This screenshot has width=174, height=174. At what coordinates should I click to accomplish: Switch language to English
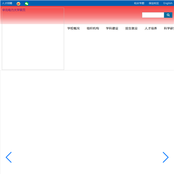tap(168, 3)
